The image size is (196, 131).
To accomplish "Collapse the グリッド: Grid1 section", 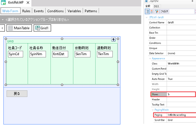I will pyautogui.click(x=147, y=17).
